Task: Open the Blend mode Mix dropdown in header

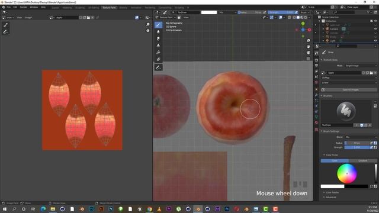Action: click(x=227, y=12)
